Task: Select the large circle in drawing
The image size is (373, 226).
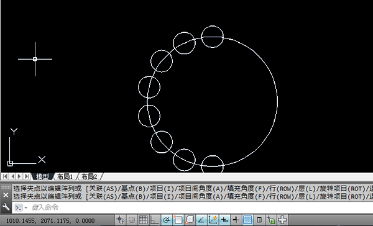Action: pos(277,102)
